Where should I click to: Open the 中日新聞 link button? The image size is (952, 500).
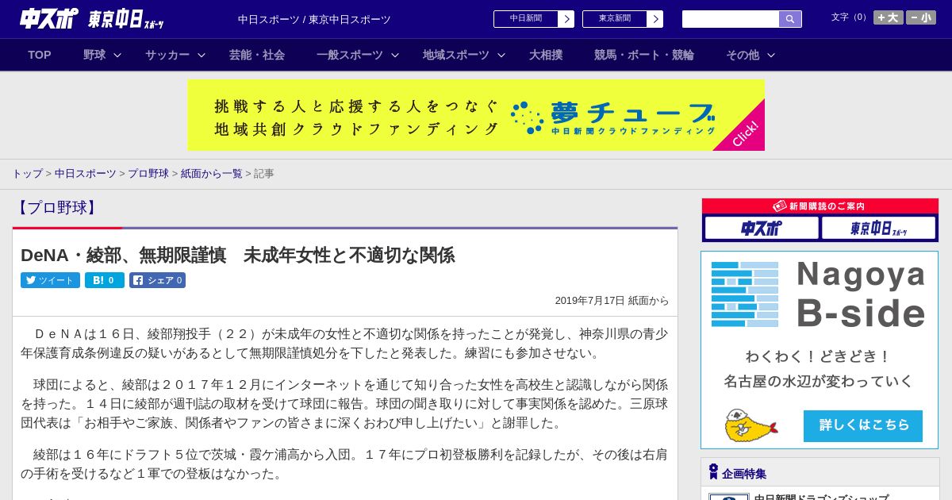click(526, 19)
